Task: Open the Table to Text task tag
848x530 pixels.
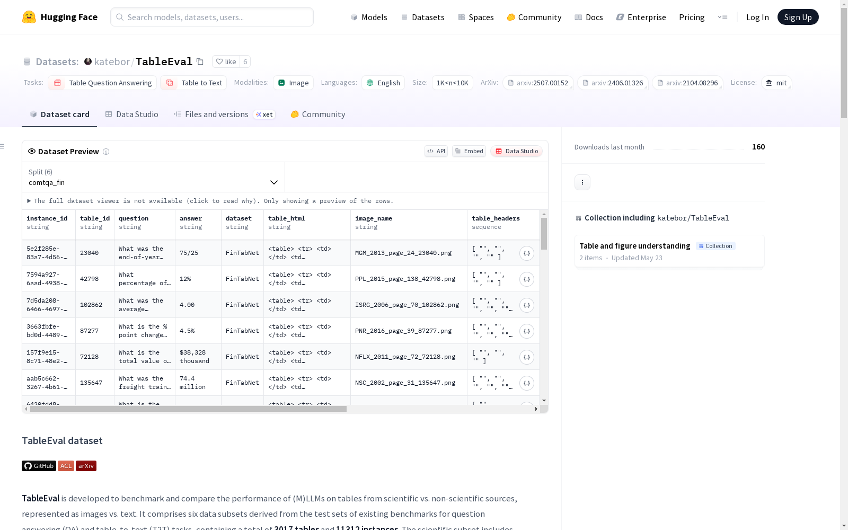Action: coord(193,83)
